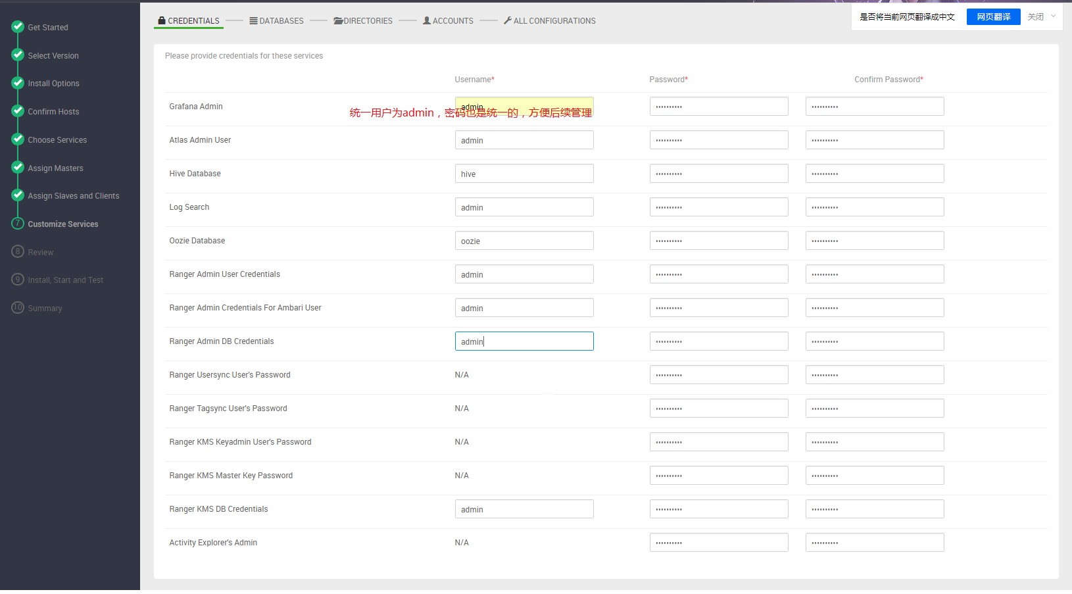Focus Ranger Usersync User's Password field
The height and width of the screenshot is (594, 1072).
tap(719, 375)
